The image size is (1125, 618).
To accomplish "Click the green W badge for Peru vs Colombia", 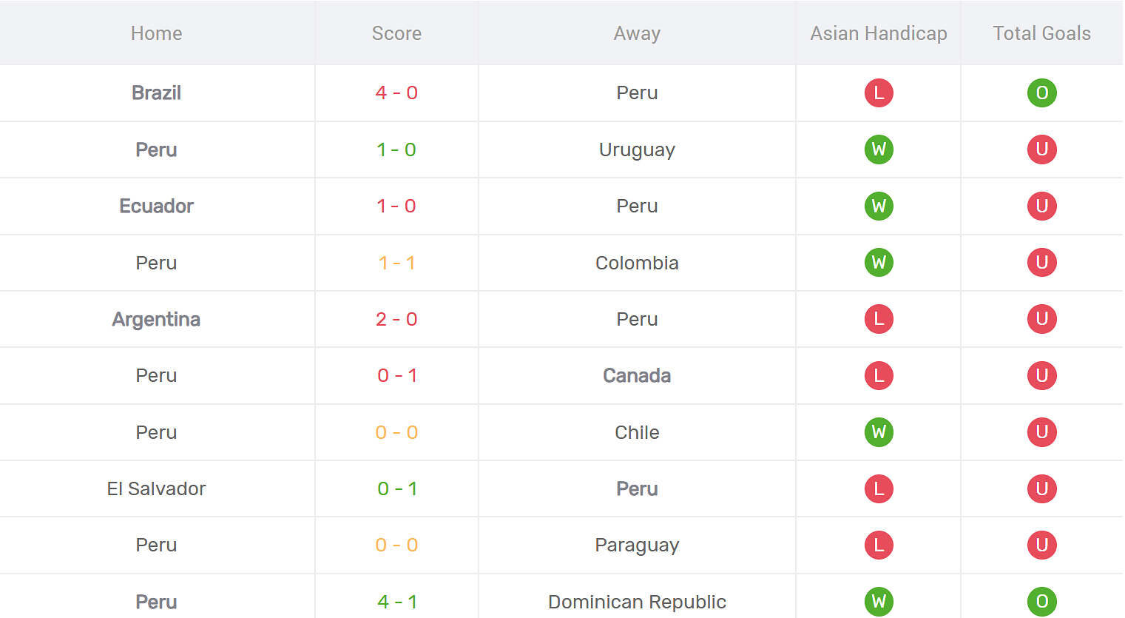I will (x=879, y=262).
